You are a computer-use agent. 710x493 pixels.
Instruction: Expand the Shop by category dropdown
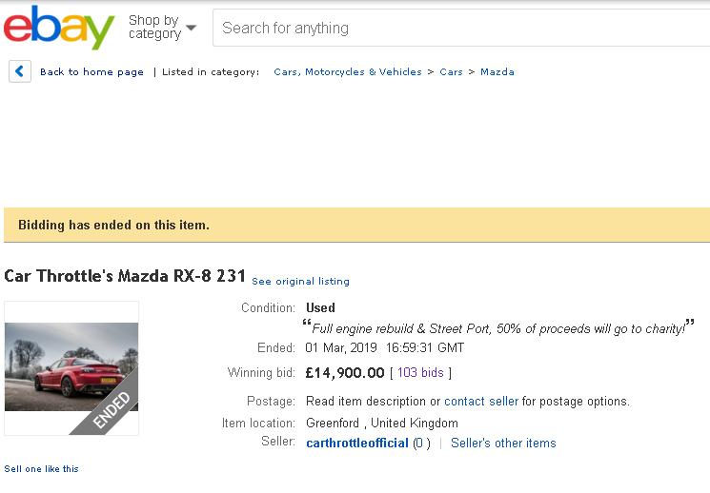tap(161, 28)
